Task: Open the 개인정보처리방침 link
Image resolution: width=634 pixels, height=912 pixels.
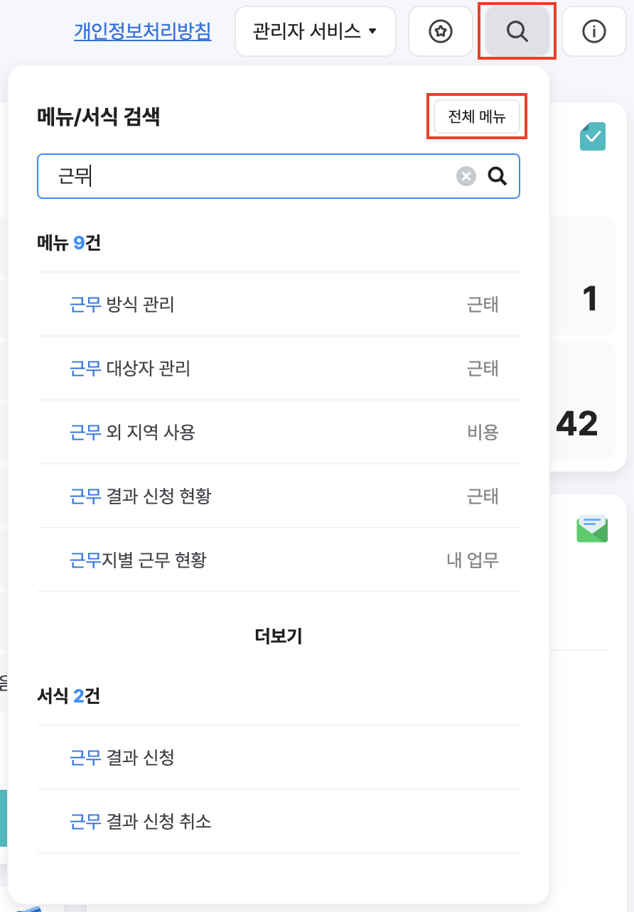Action: coord(143,31)
